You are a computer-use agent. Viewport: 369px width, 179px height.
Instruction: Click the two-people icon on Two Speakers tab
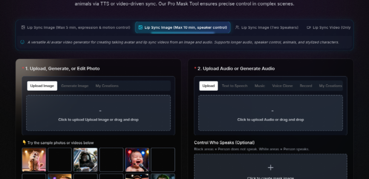[x=237, y=28]
